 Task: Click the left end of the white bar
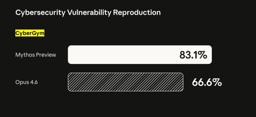(70, 55)
